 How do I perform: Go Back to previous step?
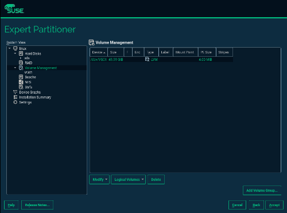point(257,205)
